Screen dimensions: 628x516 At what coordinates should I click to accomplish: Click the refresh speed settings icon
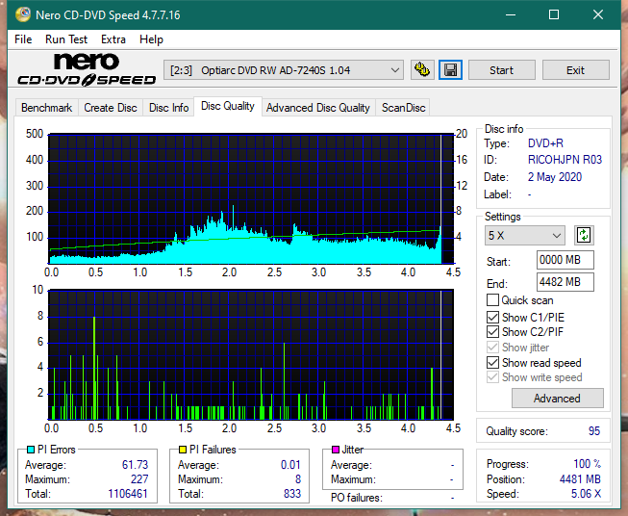(x=584, y=235)
